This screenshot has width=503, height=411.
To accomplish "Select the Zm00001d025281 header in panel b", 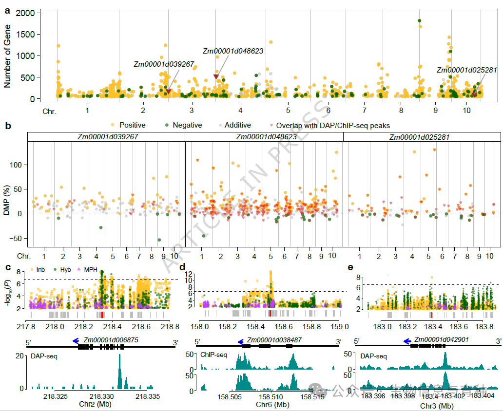I will (422, 137).
